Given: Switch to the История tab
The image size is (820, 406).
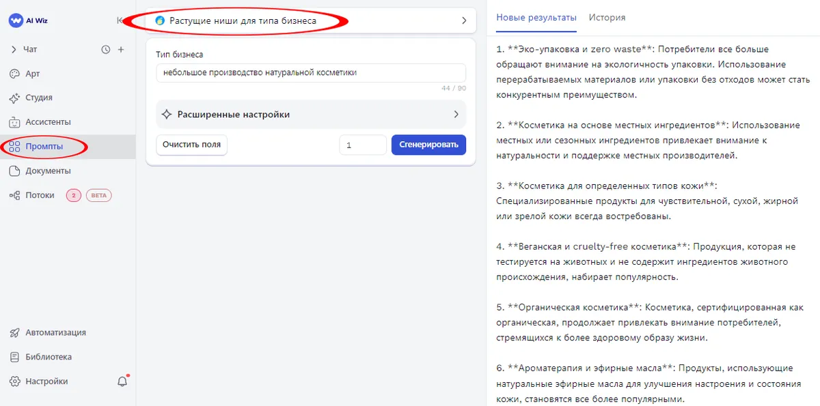Looking at the screenshot, I should [x=607, y=18].
